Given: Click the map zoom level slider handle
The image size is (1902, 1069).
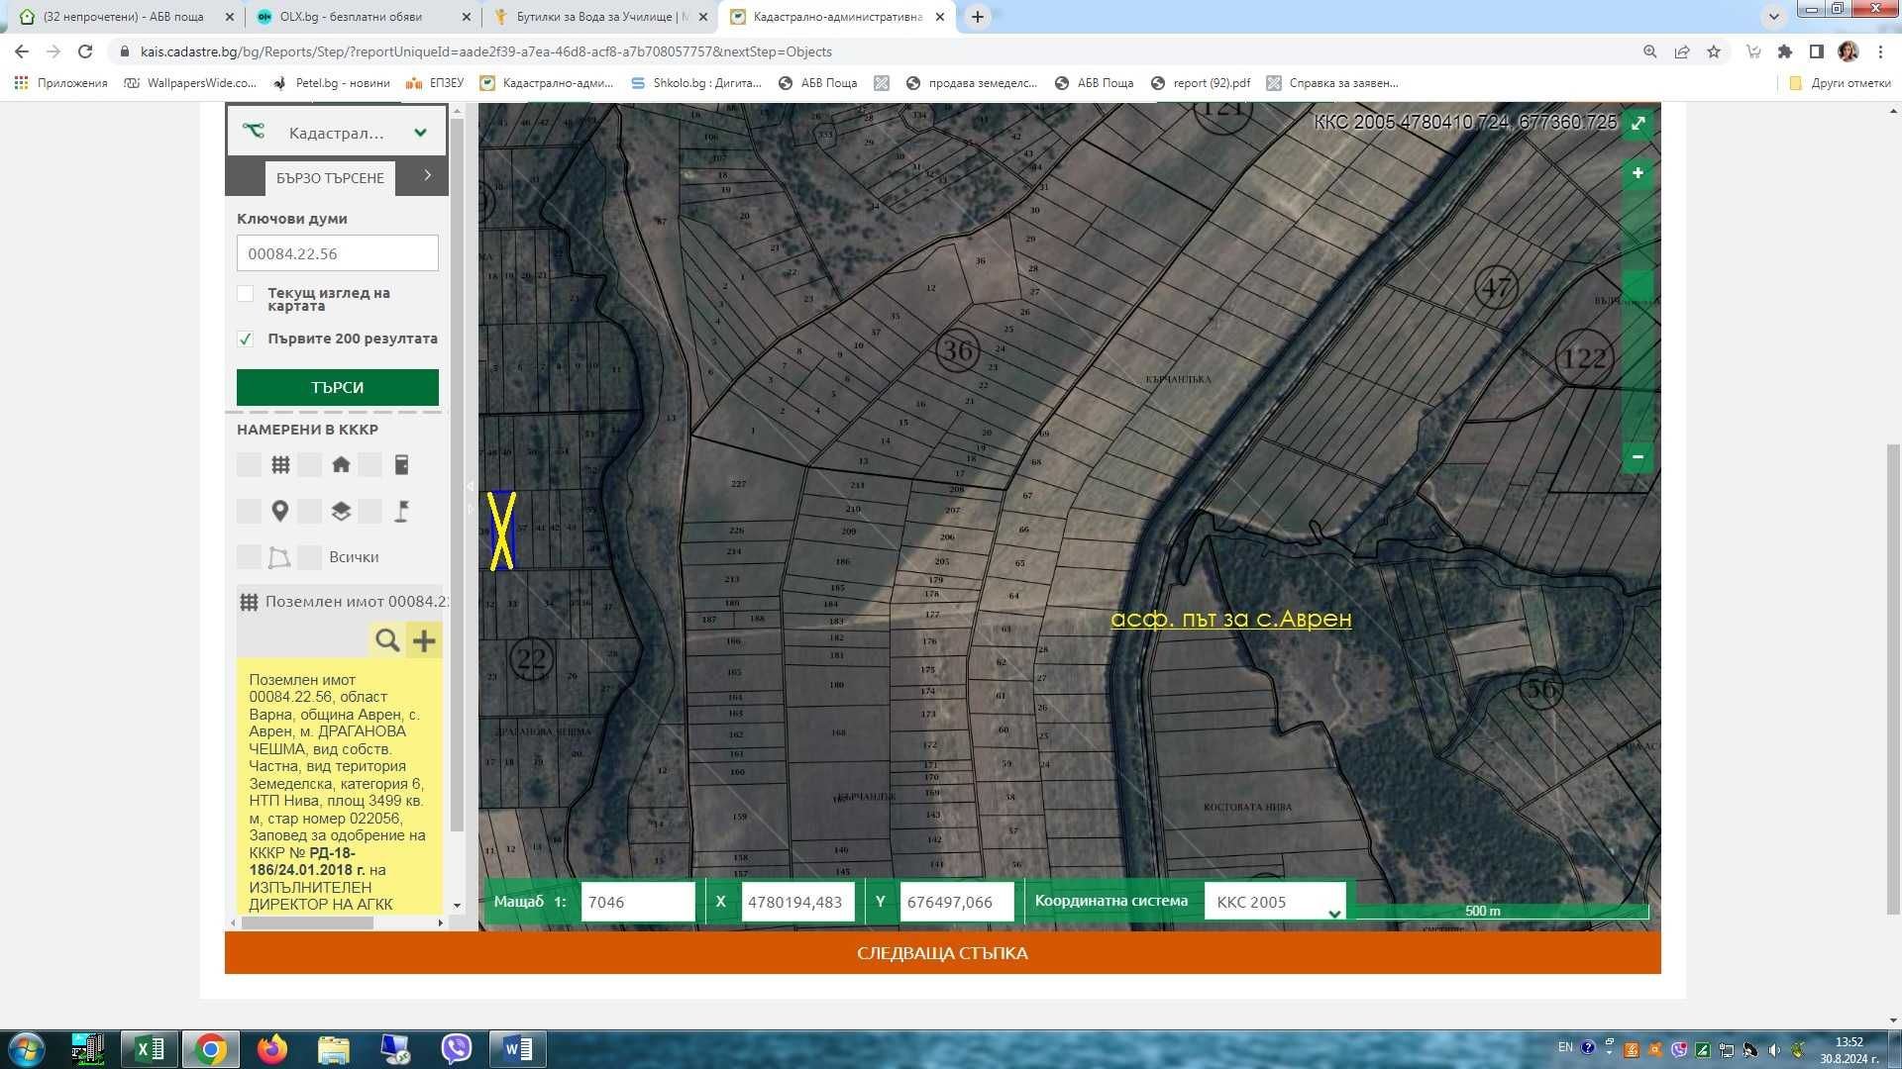Looking at the screenshot, I should (1638, 285).
